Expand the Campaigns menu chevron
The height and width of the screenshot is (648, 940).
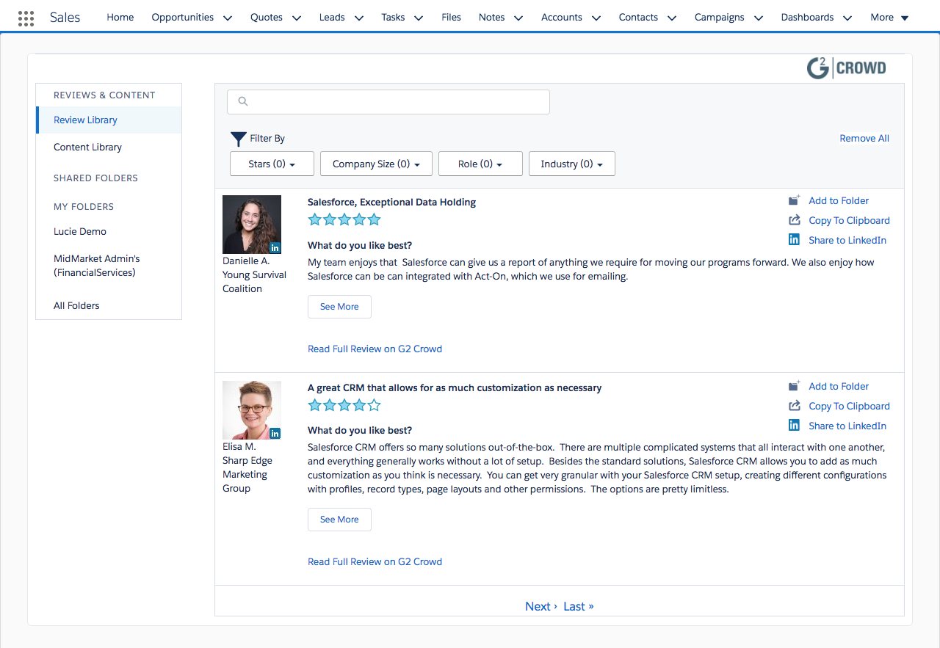tap(758, 18)
